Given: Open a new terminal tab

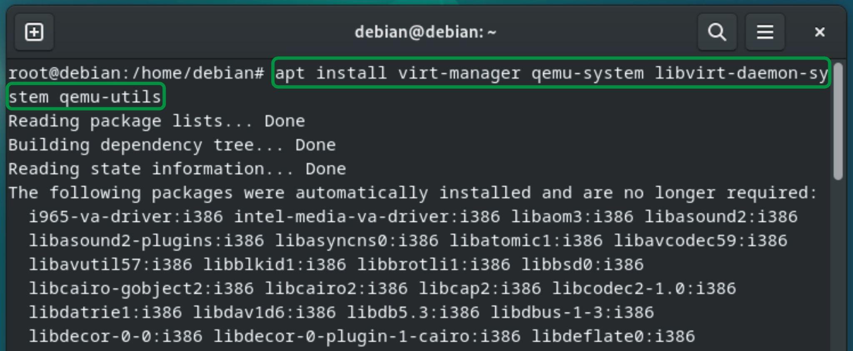Looking at the screenshot, I should 34,32.
